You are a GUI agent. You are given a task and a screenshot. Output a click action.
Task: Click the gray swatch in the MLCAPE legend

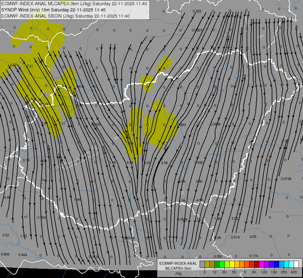pyautogui.click(x=202, y=264)
